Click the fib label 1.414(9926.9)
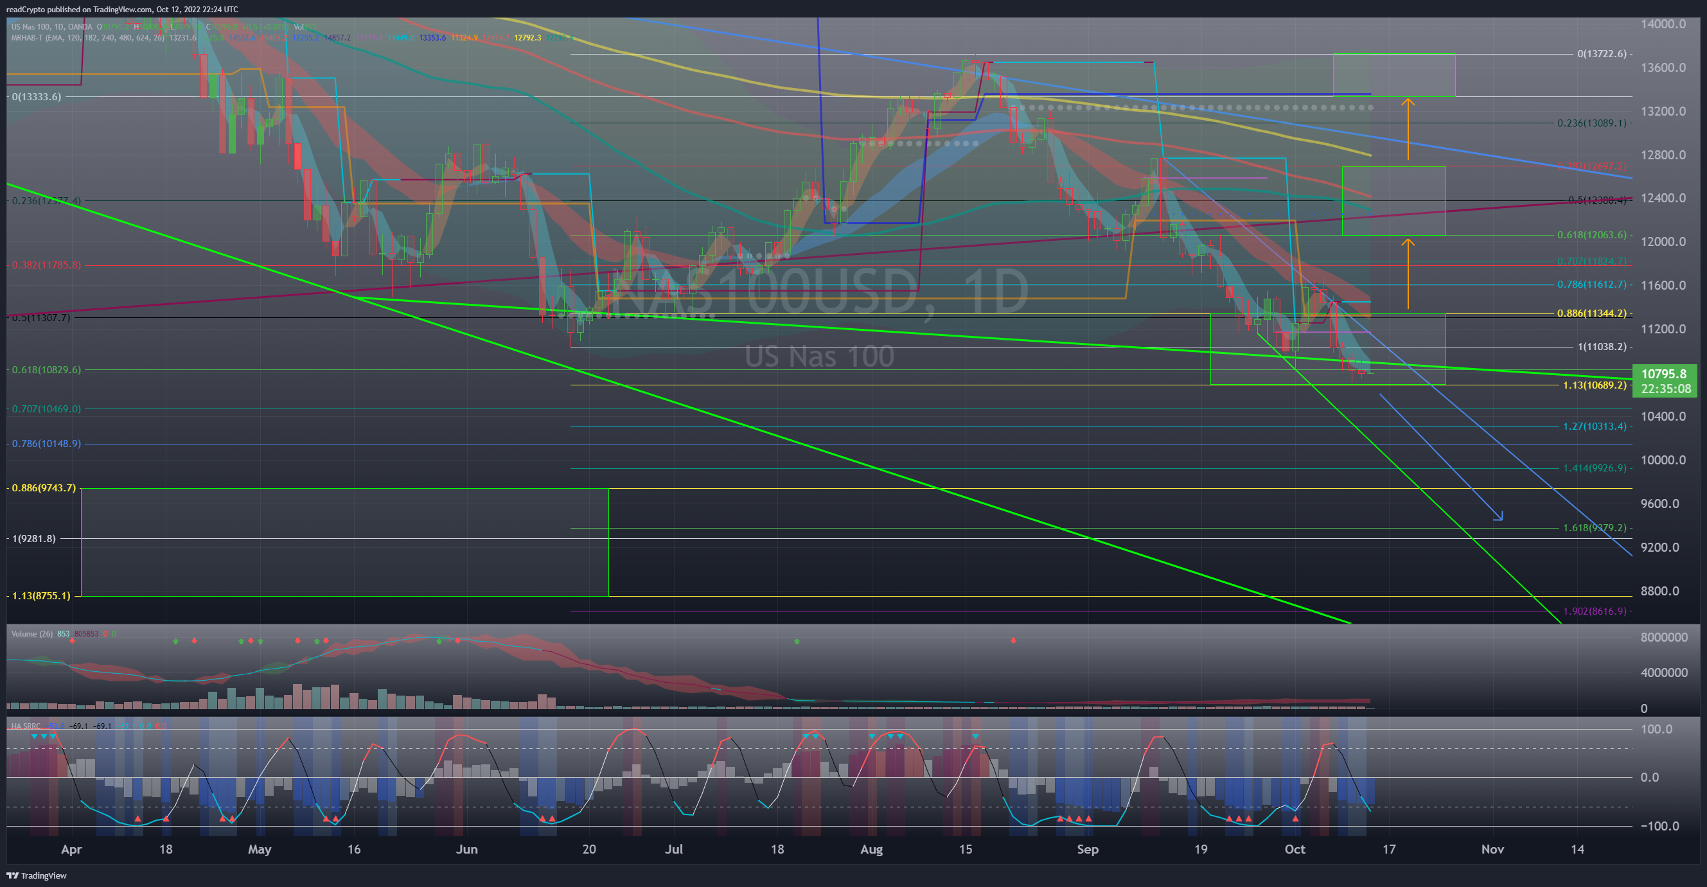This screenshot has width=1707, height=887. coord(1595,468)
